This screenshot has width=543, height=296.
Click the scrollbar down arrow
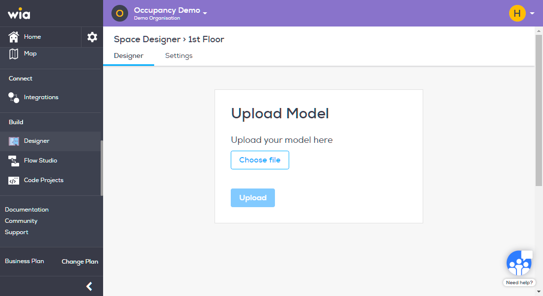[x=539, y=292]
